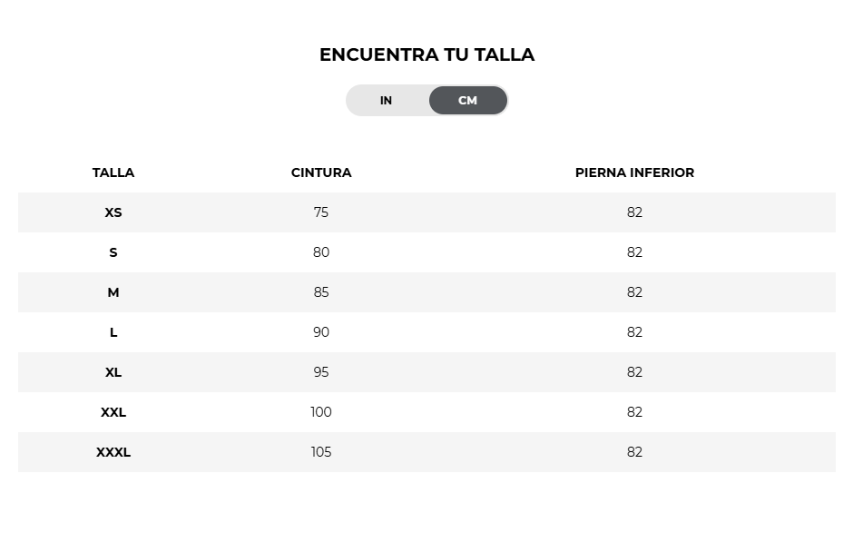Screen dimensions: 853x542
Task: Click the TALLA column header
Action: coord(113,173)
